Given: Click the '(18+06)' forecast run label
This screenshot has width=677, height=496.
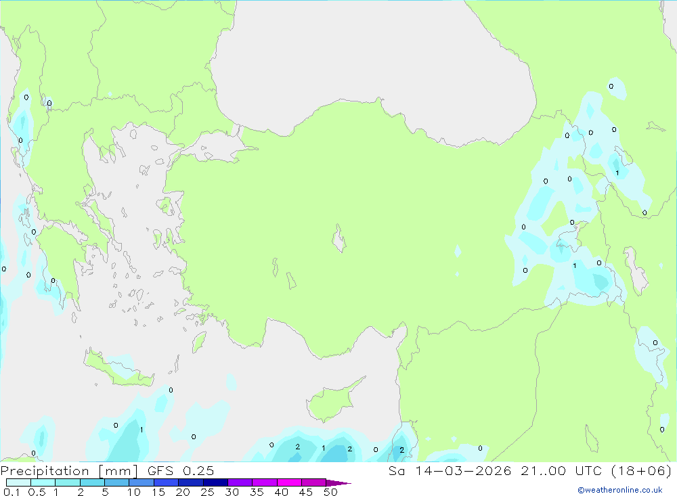Looking at the screenshot, I should pos(642,470).
